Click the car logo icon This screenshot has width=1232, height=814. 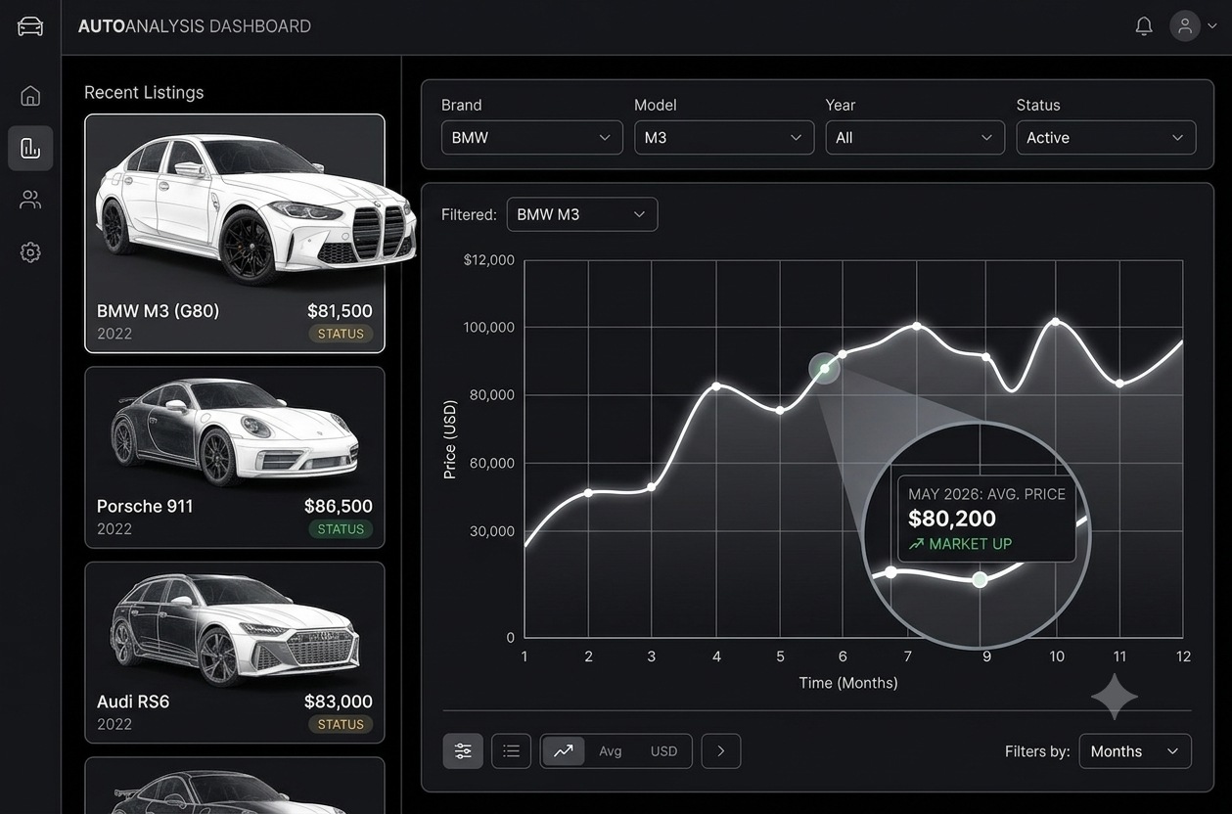pyautogui.click(x=30, y=26)
